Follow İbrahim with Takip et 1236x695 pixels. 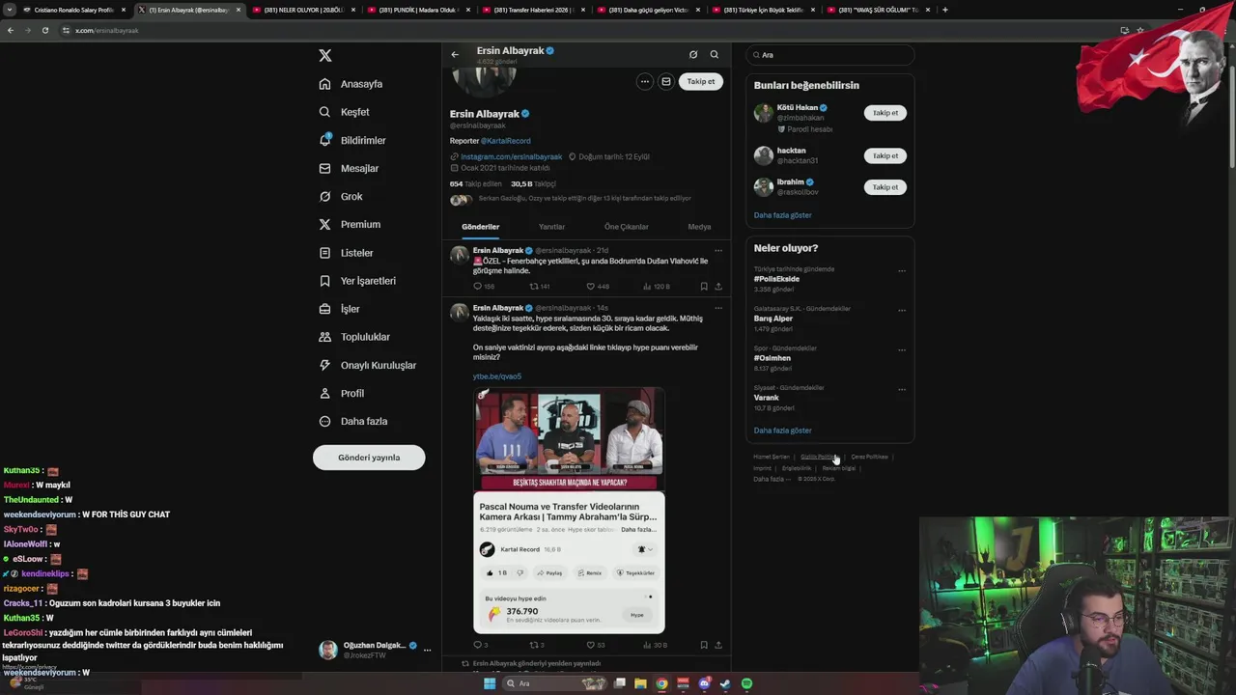click(885, 187)
